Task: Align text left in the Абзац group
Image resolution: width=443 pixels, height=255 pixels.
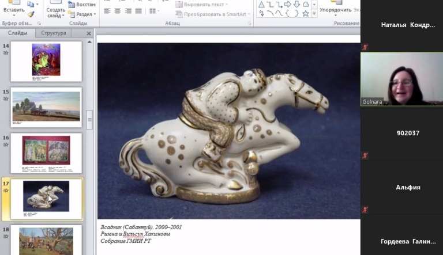Action: click(107, 11)
